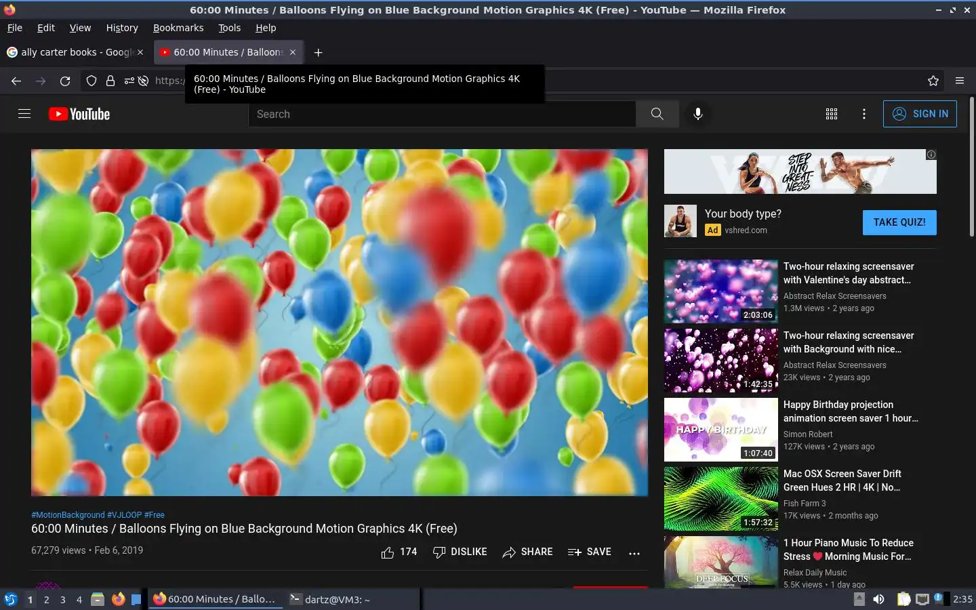The height and width of the screenshot is (610, 976).
Task: Click in the YouTube Search field
Action: click(442, 114)
